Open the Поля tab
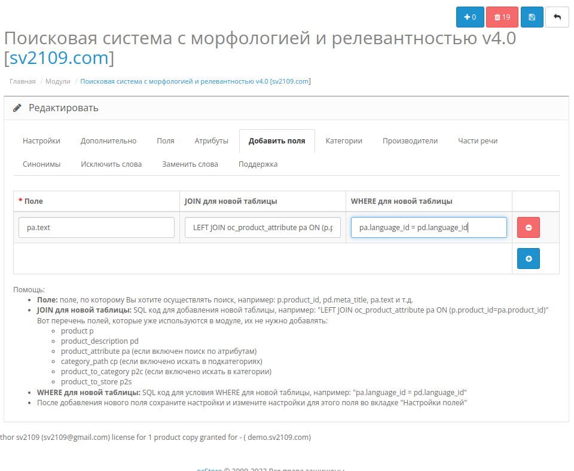This screenshot has height=471, width=574. tap(166, 141)
